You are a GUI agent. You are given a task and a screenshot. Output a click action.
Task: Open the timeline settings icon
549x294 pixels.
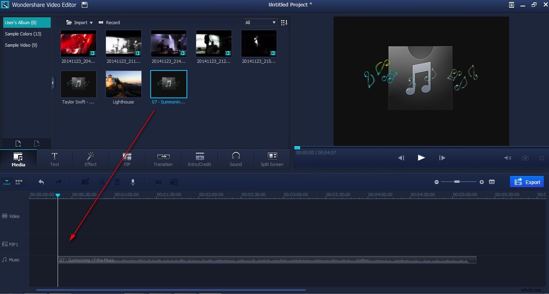coord(174,182)
